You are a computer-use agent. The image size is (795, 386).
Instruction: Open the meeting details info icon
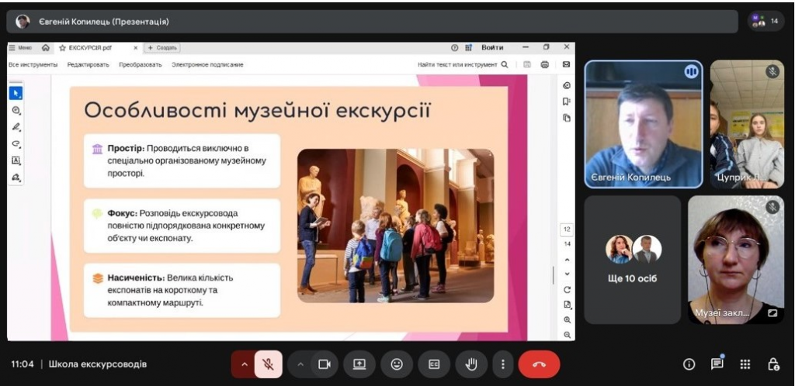click(689, 364)
